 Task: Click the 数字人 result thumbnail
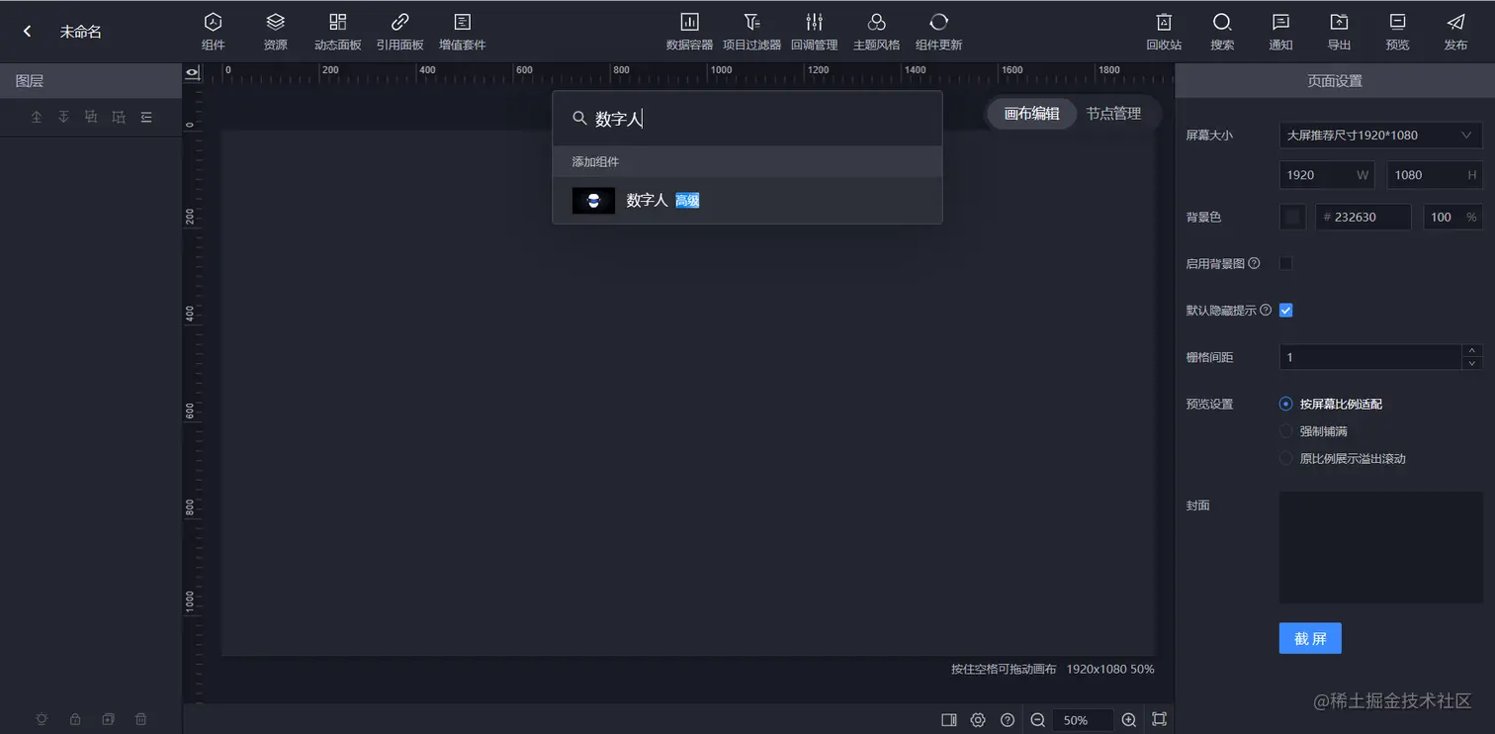(x=593, y=201)
